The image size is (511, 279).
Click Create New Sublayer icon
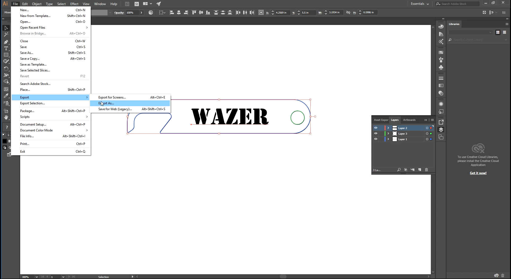tap(413, 170)
